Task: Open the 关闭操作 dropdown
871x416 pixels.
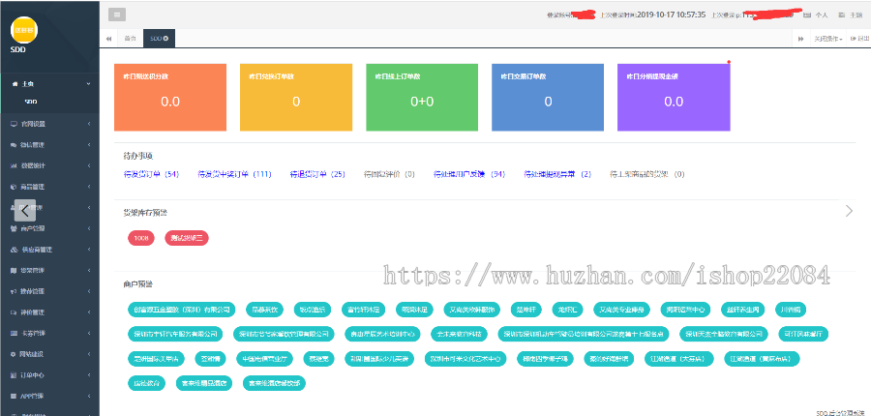Action: [x=828, y=39]
